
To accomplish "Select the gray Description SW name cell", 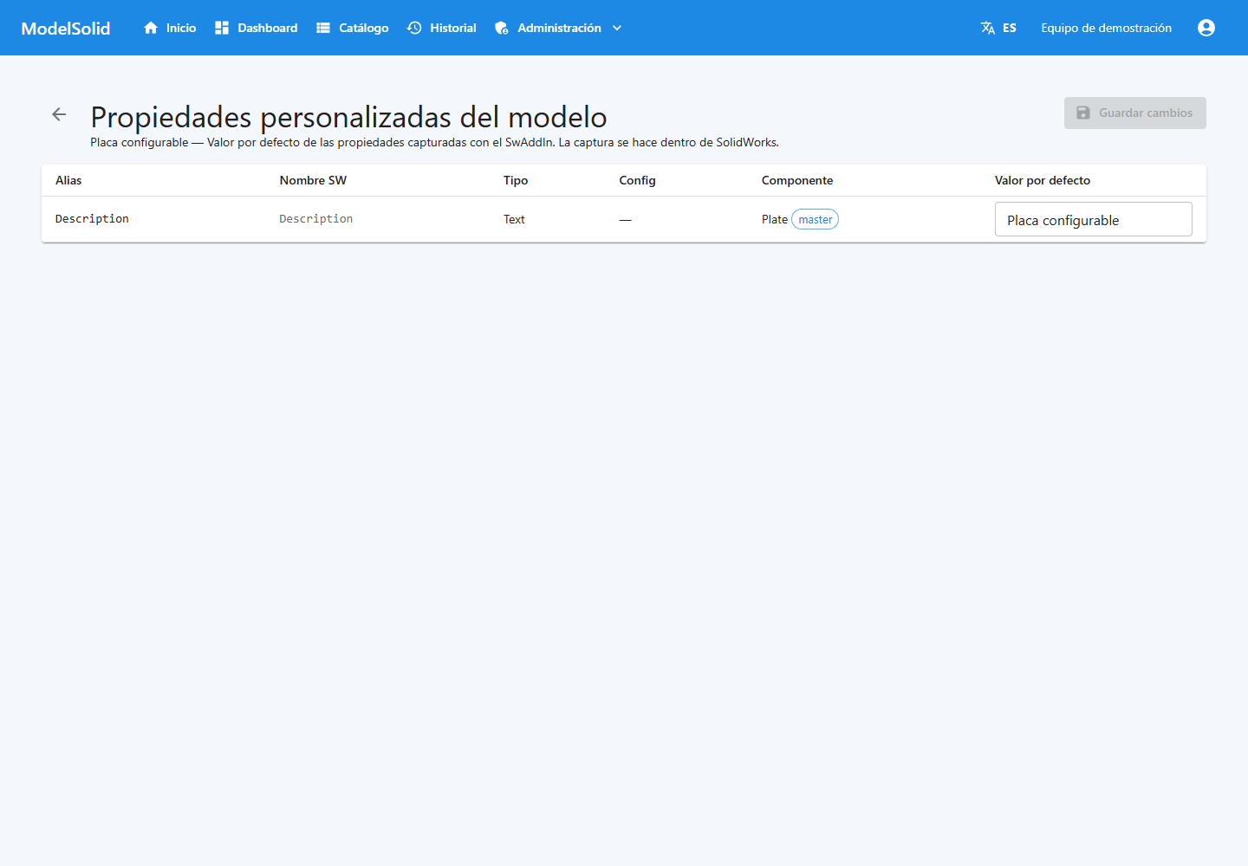I will click(316, 219).
